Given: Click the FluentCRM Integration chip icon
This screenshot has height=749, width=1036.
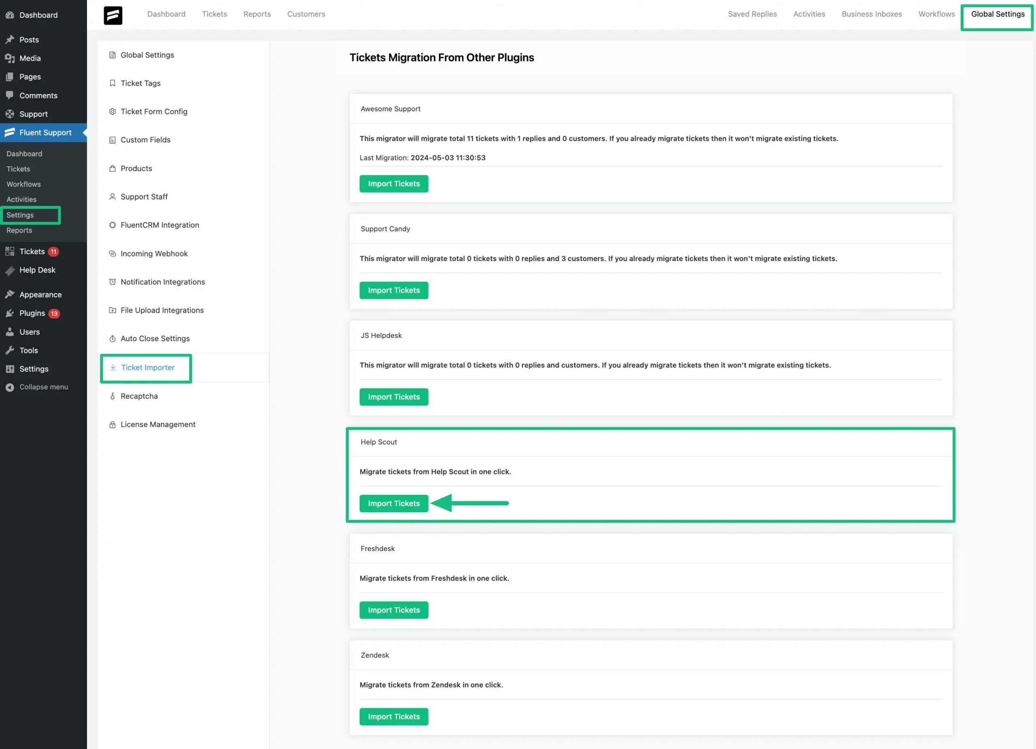Looking at the screenshot, I should point(113,225).
